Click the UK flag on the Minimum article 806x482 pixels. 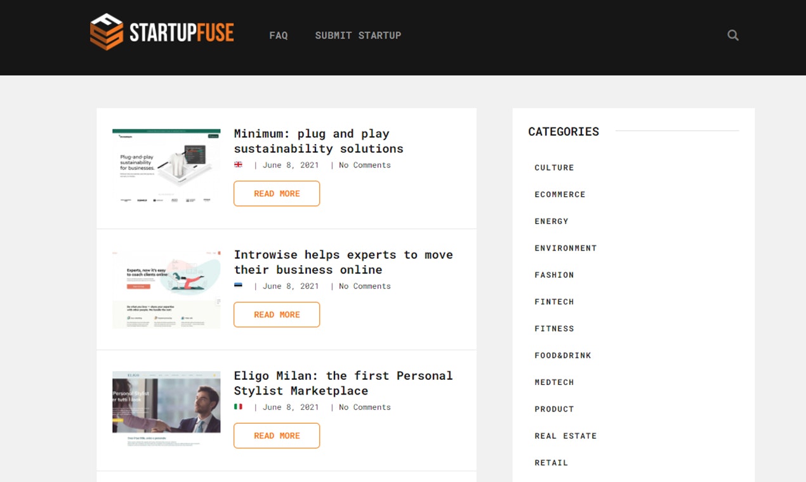click(239, 164)
